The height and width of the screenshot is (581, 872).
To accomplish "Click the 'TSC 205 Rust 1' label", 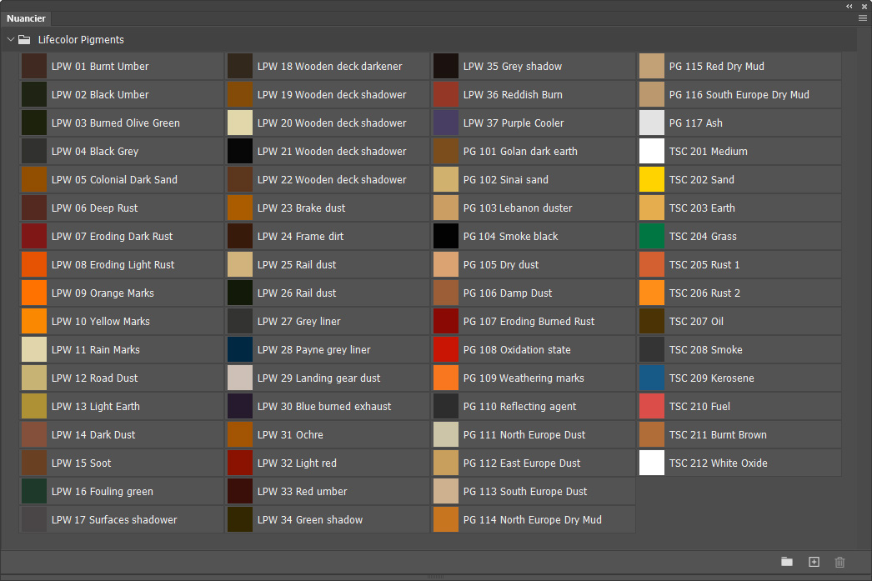I will pyautogui.click(x=704, y=264).
